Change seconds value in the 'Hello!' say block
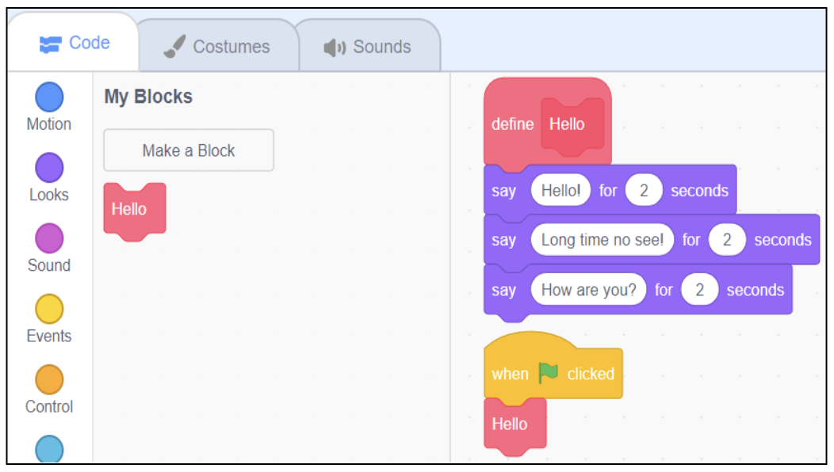The height and width of the screenshot is (472, 834). [x=644, y=191]
